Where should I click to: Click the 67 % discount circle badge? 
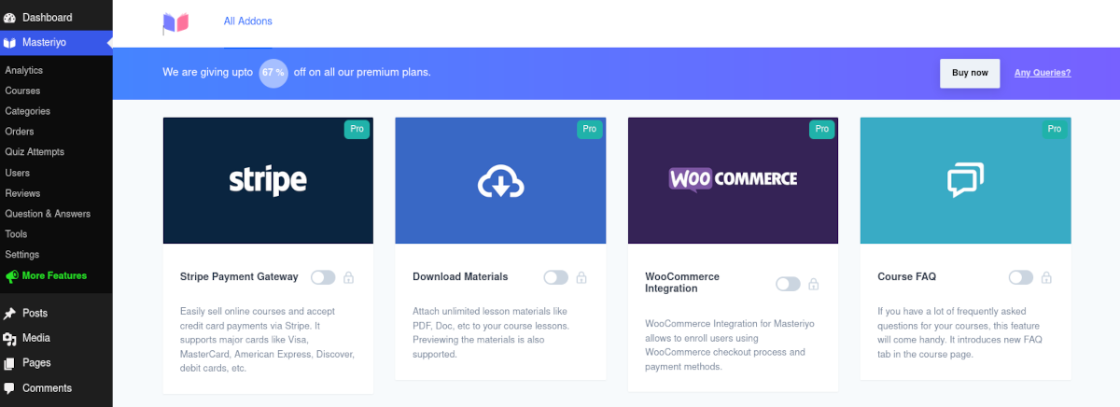[273, 73]
